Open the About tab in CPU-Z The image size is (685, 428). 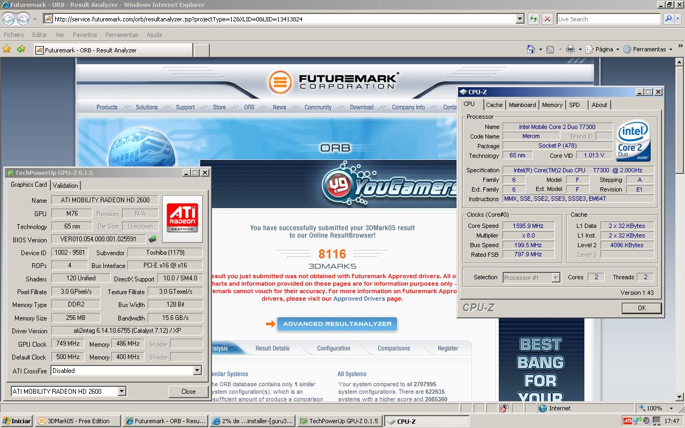click(599, 105)
